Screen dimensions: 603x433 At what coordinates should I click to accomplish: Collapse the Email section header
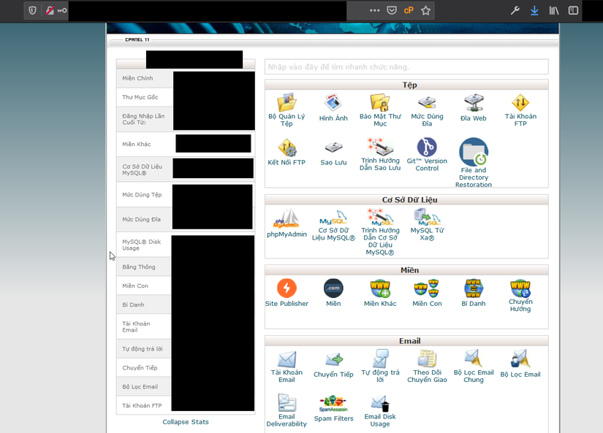click(406, 341)
